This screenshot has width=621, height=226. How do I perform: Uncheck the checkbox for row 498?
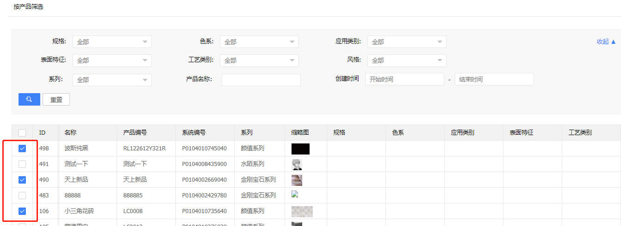tap(22, 149)
